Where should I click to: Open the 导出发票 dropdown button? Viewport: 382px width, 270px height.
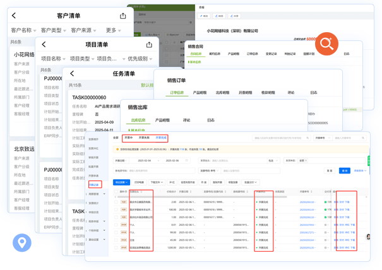pyautogui.click(x=121, y=182)
